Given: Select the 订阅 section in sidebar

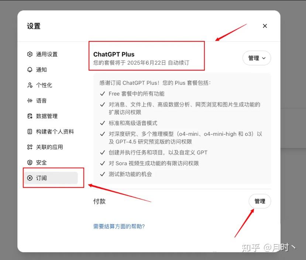Looking at the screenshot, I should [x=51, y=178].
